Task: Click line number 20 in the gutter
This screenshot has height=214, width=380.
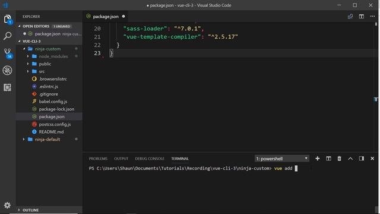Action: point(97,29)
